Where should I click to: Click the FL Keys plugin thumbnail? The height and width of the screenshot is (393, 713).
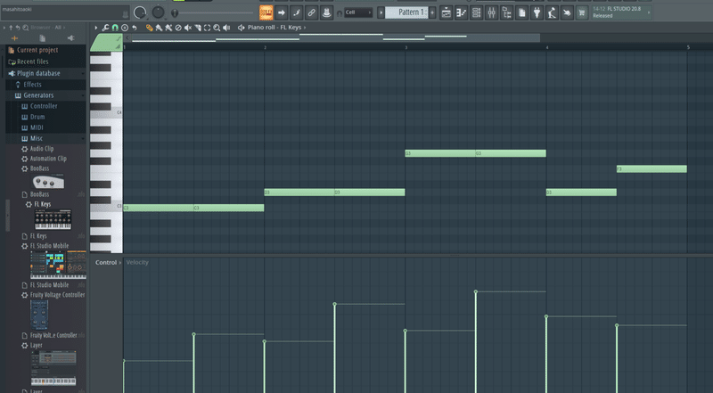(53, 219)
